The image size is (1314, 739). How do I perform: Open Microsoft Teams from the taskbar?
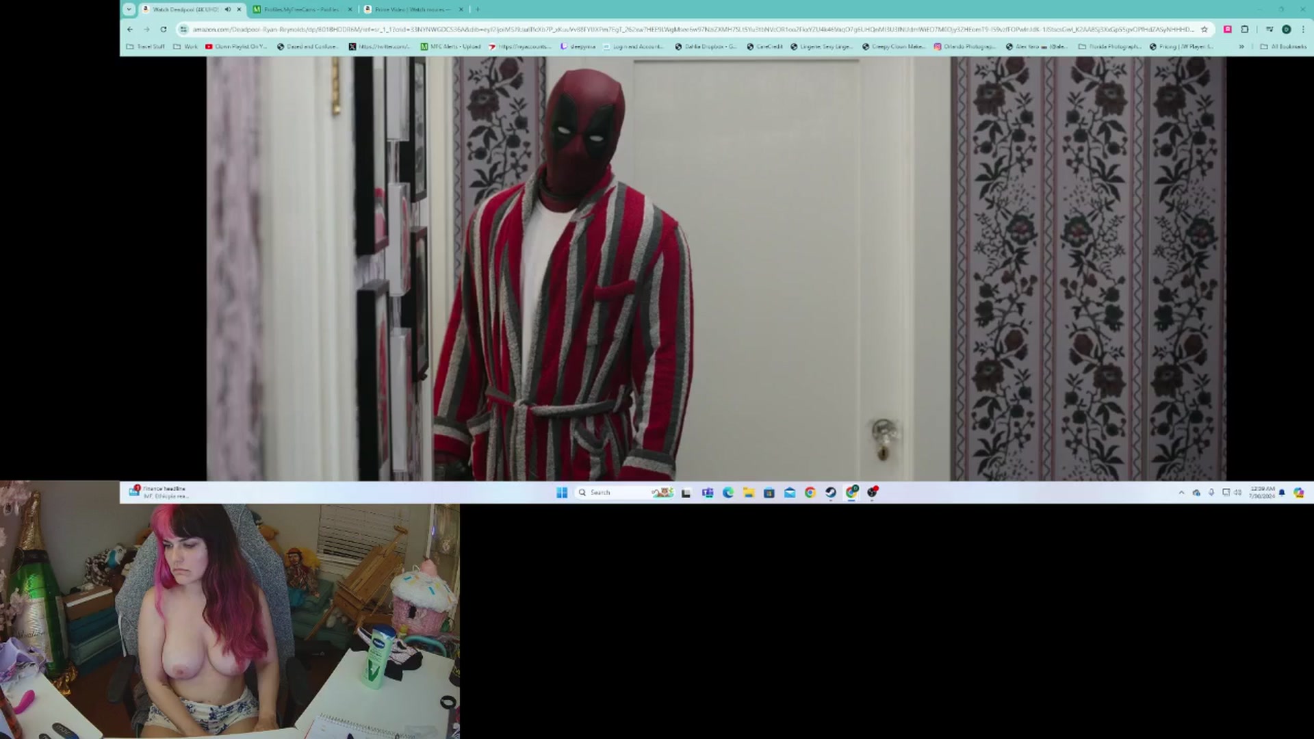pos(708,493)
